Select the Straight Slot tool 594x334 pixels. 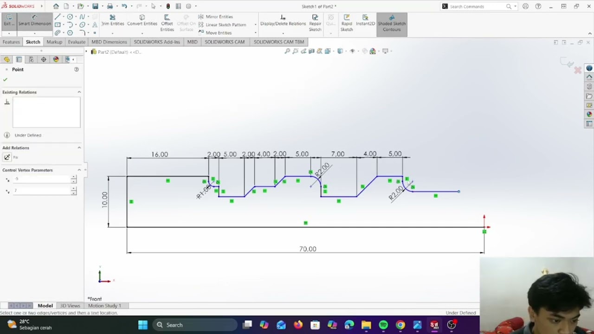58,33
